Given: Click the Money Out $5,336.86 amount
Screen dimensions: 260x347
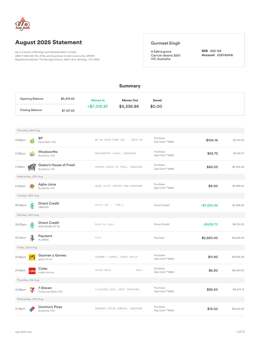Looking at the screenshot, I should (x=129, y=106).
